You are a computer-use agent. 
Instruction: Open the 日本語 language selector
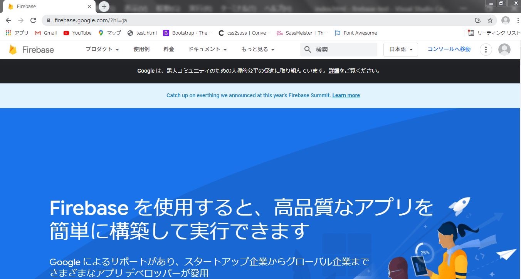401,50
